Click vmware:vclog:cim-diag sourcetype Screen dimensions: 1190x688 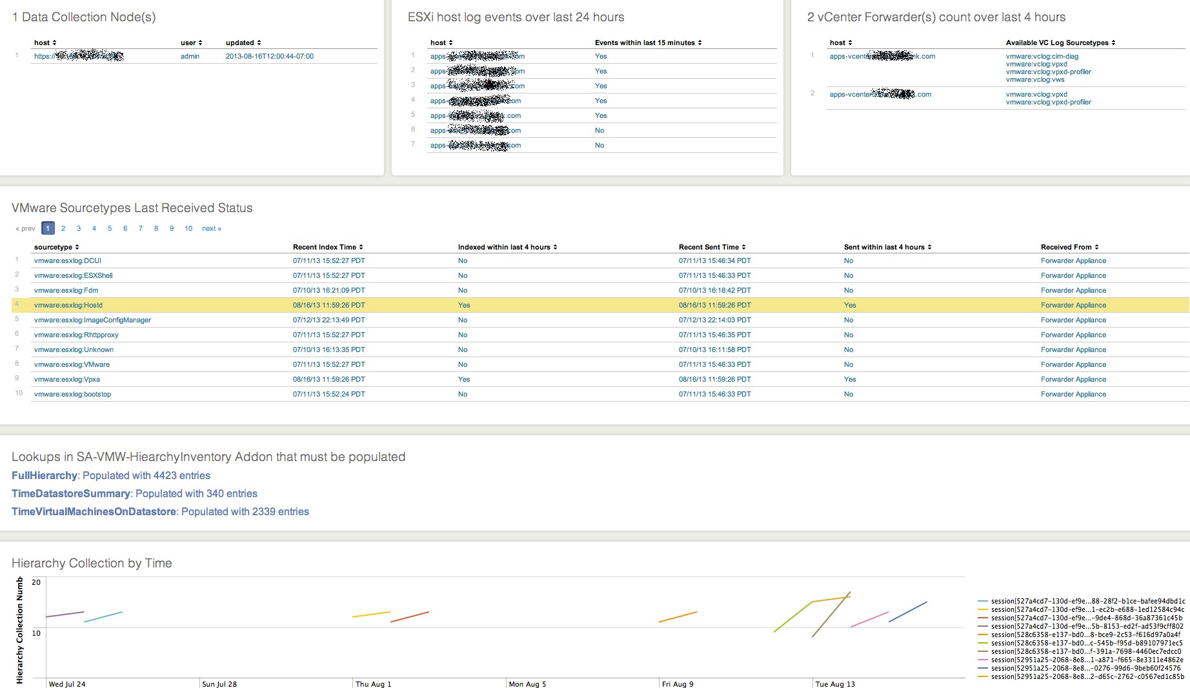pos(1042,56)
